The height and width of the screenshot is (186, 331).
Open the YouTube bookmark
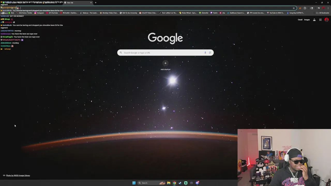pos(52,13)
